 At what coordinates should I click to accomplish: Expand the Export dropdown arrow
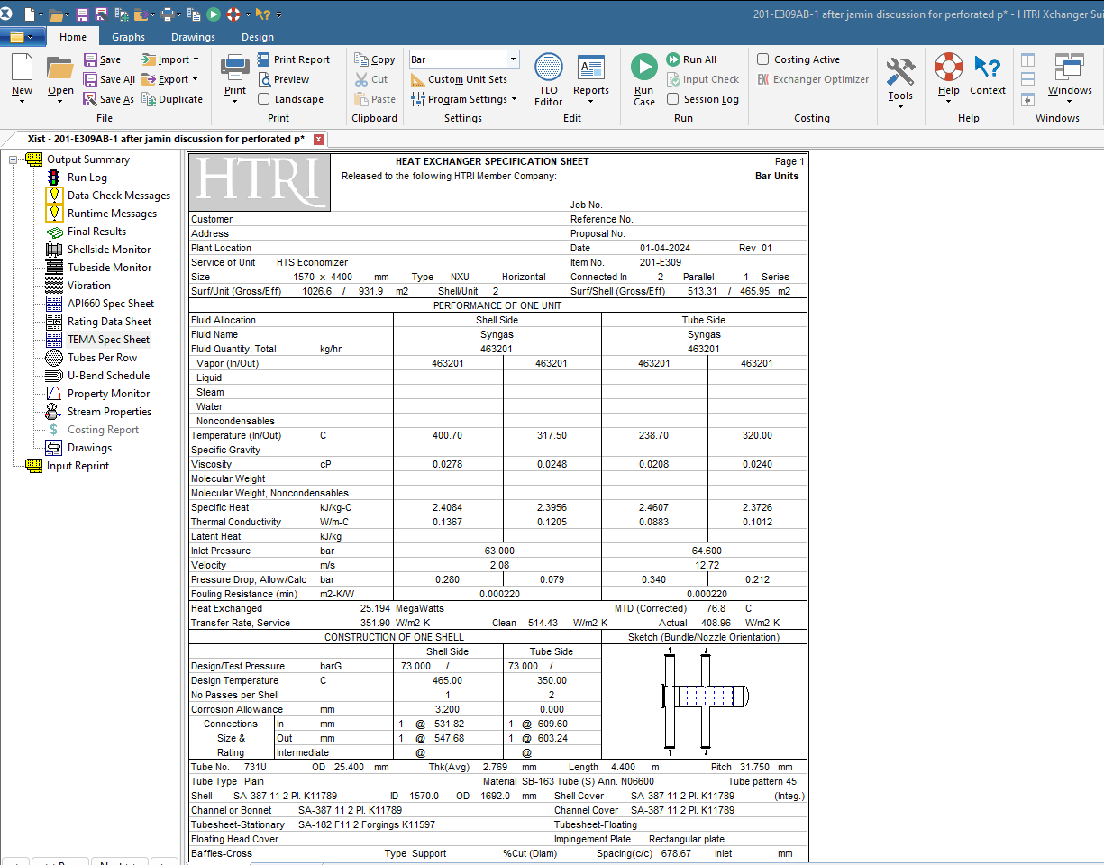click(196, 79)
